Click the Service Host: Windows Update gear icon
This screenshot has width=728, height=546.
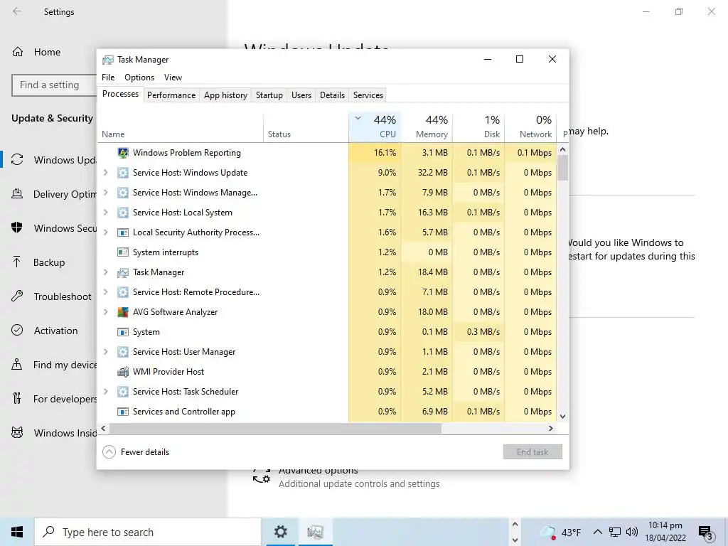(122, 173)
